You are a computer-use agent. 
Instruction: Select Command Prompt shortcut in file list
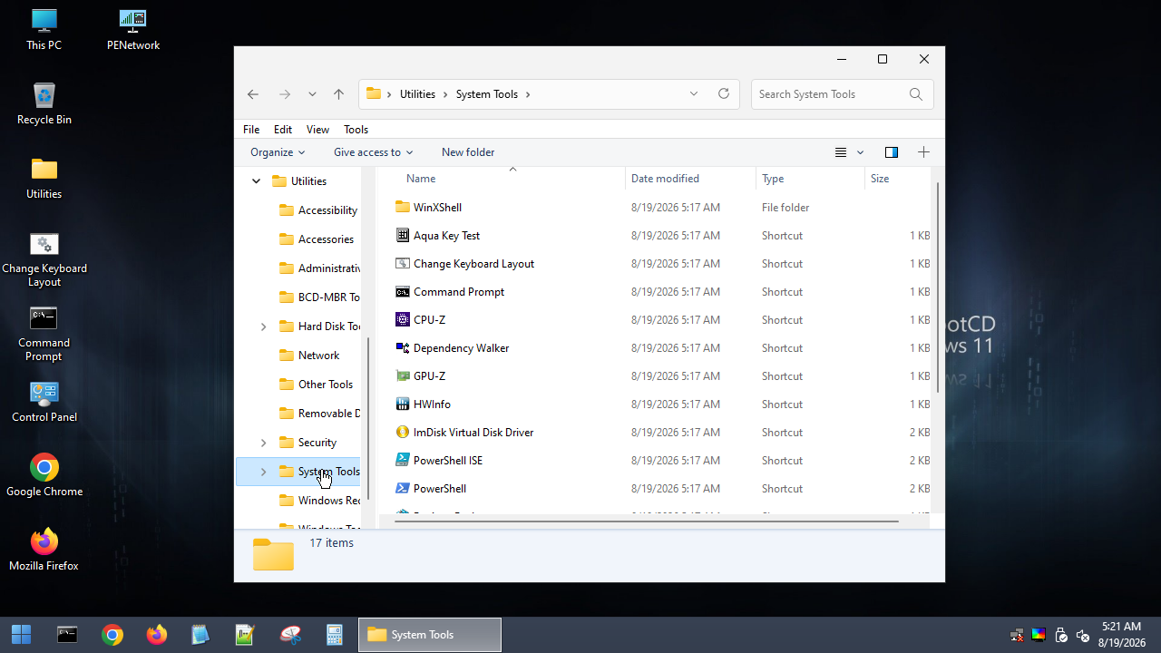(x=458, y=292)
